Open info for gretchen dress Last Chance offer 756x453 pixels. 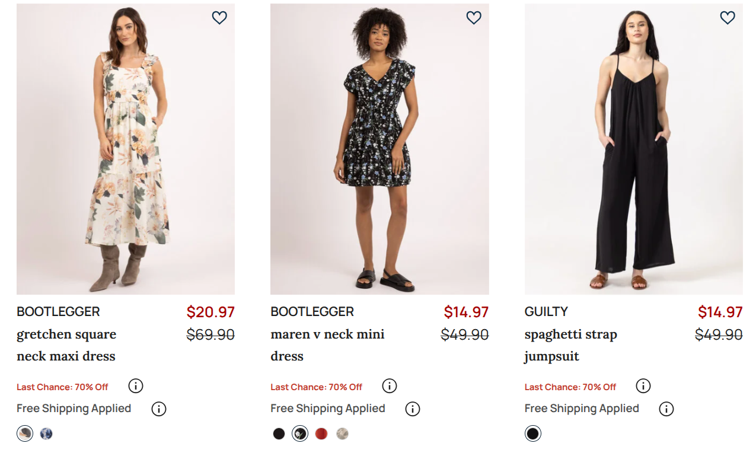click(x=135, y=386)
